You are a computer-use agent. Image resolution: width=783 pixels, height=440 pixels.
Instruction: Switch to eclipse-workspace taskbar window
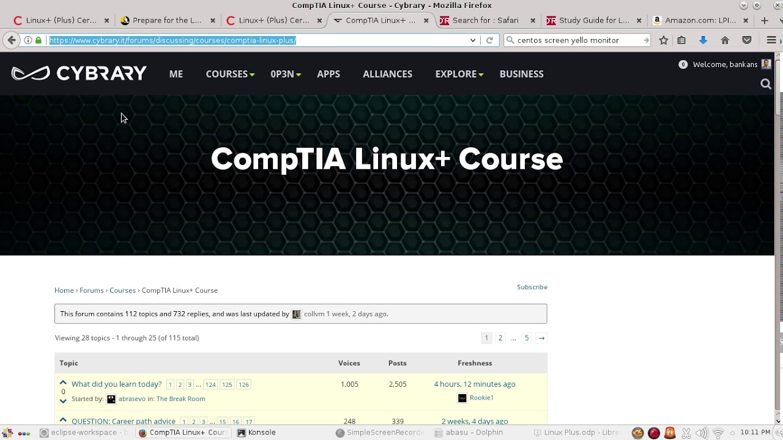click(x=84, y=433)
